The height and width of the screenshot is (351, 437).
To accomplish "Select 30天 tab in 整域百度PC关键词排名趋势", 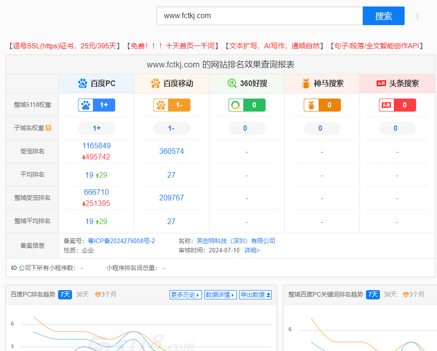I will click(390, 295).
